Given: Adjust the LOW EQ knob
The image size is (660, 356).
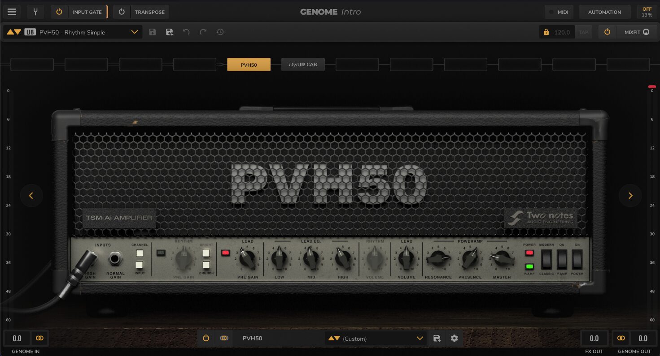Looking at the screenshot, I should [x=279, y=258].
